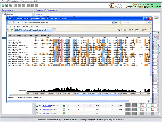Click the IE Stop loading icon
The height and width of the screenshot is (122, 162).
click(x=119, y=23)
